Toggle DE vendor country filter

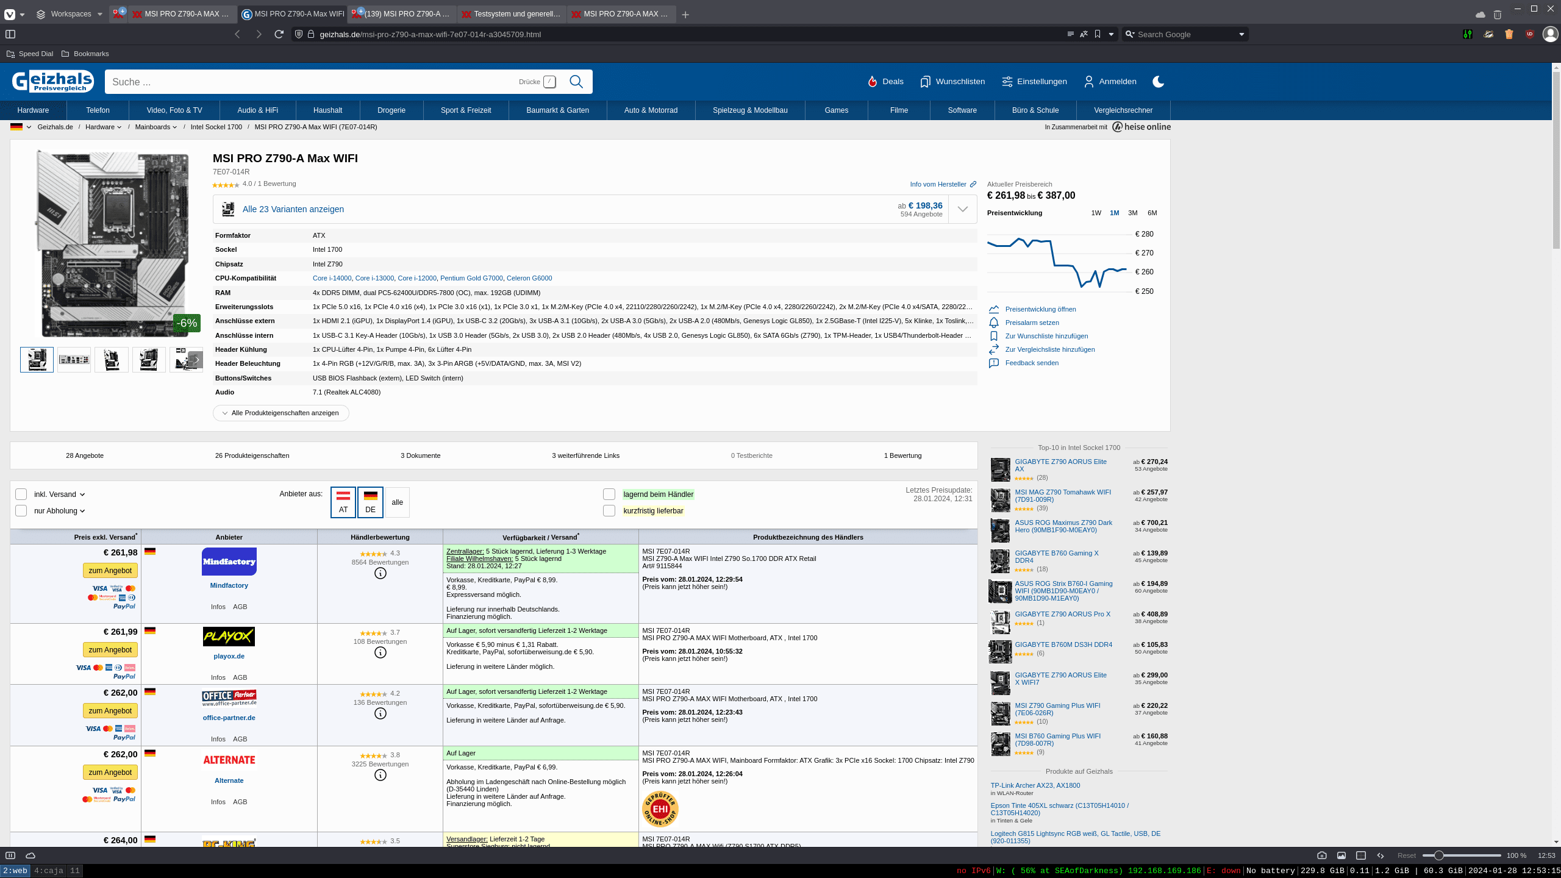click(371, 502)
